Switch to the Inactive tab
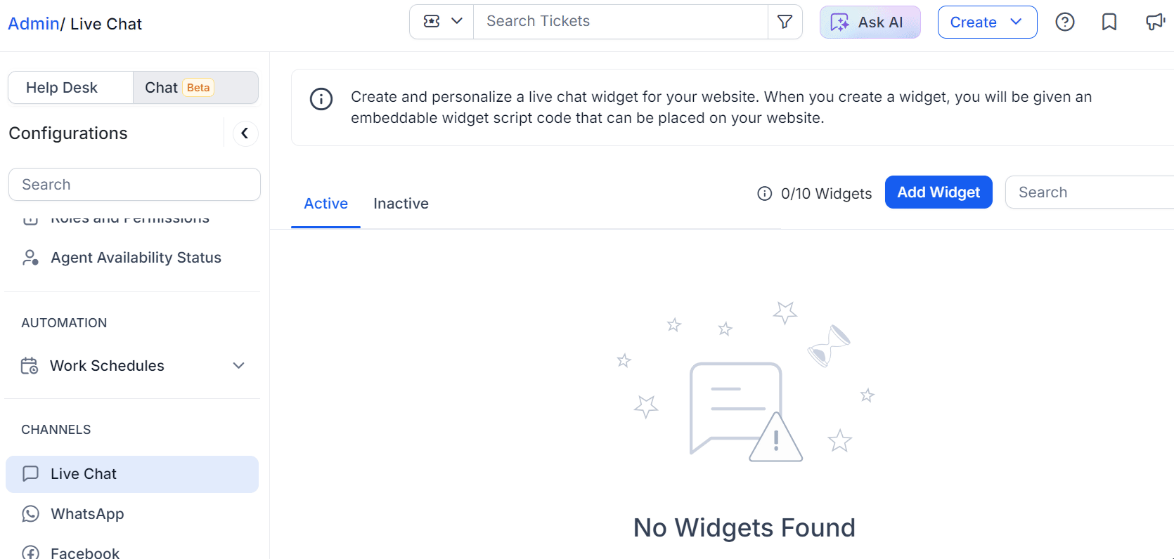 point(401,204)
